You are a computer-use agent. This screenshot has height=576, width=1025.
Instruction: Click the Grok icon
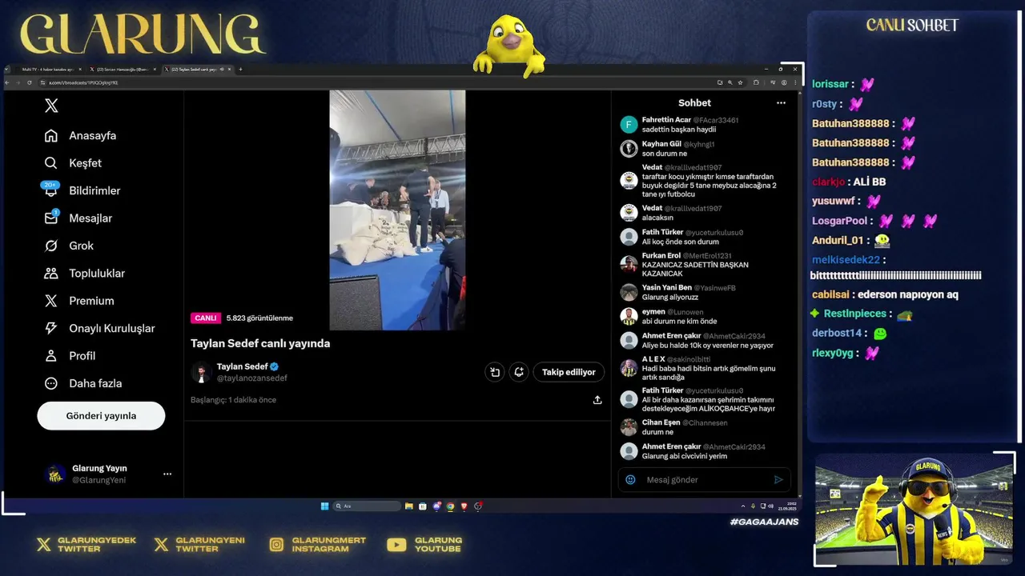coord(51,246)
